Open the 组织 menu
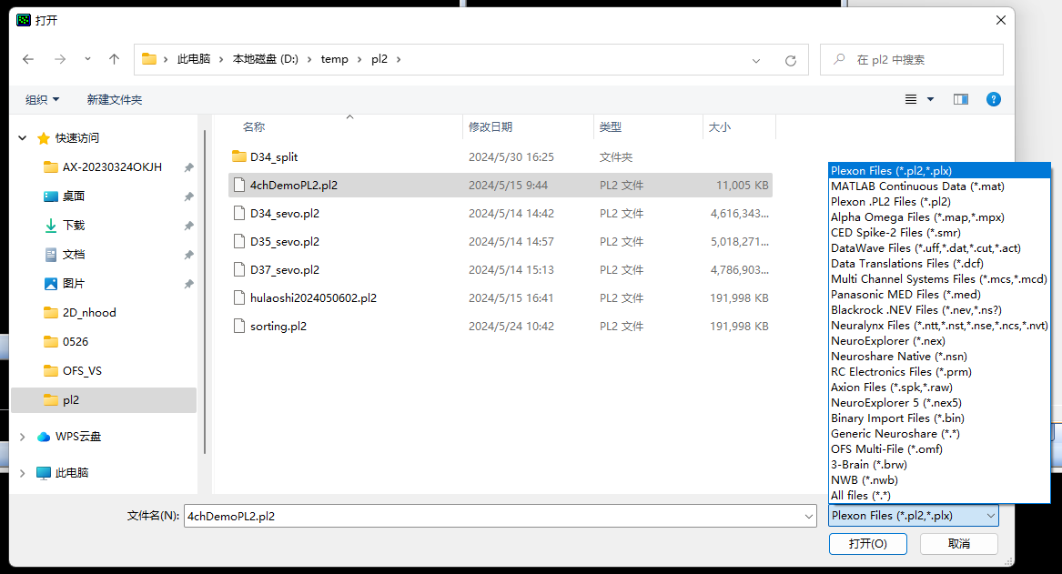The width and height of the screenshot is (1062, 574). [x=43, y=99]
